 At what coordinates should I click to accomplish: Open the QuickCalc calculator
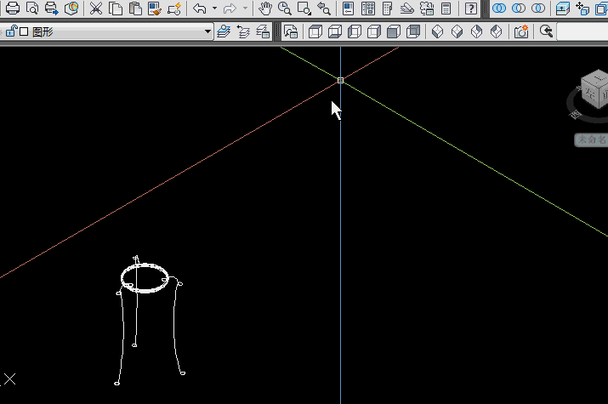click(445, 9)
